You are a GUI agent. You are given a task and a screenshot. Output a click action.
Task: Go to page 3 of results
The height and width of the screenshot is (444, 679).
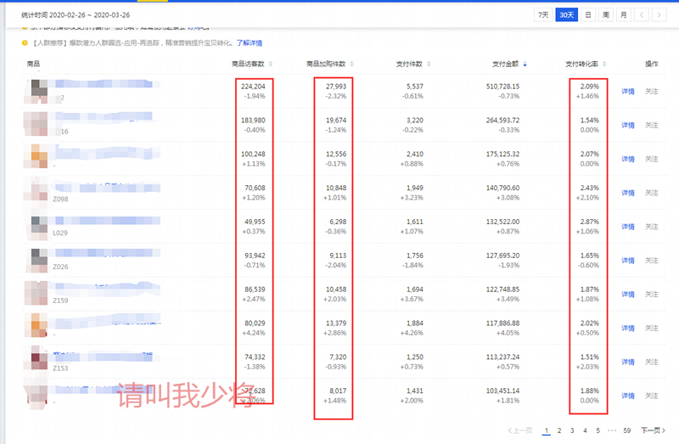572,431
